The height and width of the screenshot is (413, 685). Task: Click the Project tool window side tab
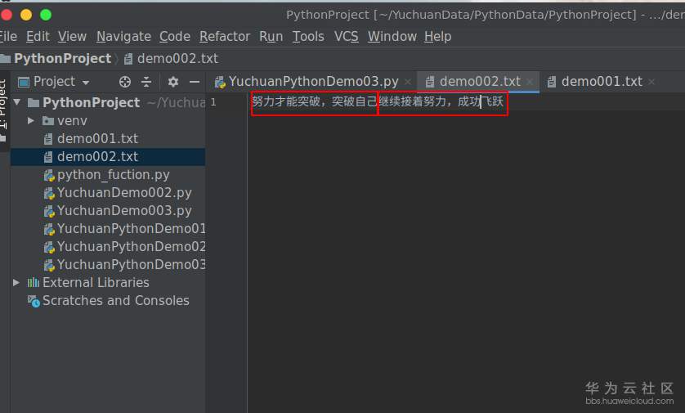(x=3, y=111)
